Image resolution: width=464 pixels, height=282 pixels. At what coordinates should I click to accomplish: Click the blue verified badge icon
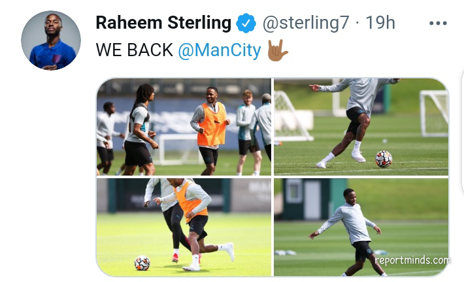246,23
